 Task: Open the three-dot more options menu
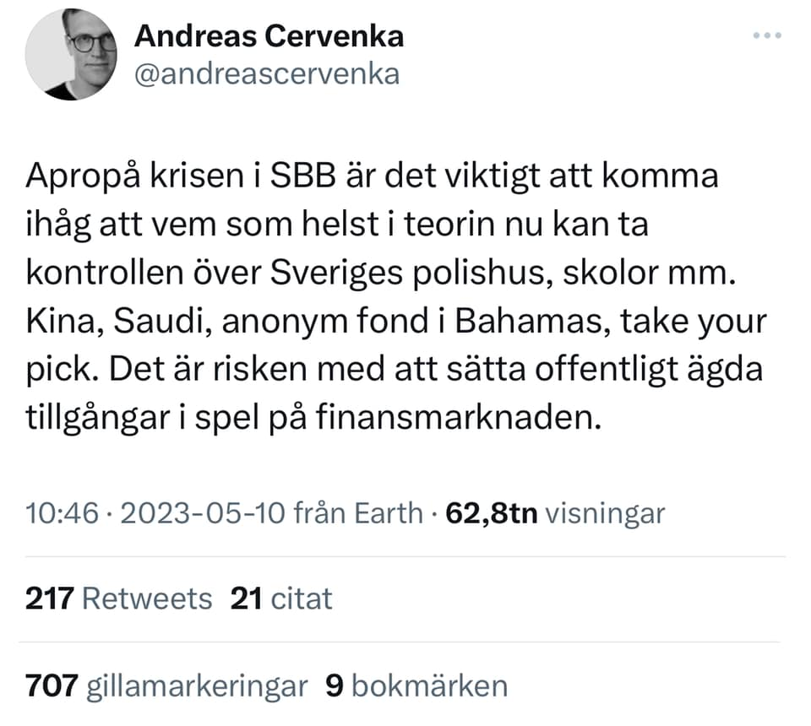point(767,36)
